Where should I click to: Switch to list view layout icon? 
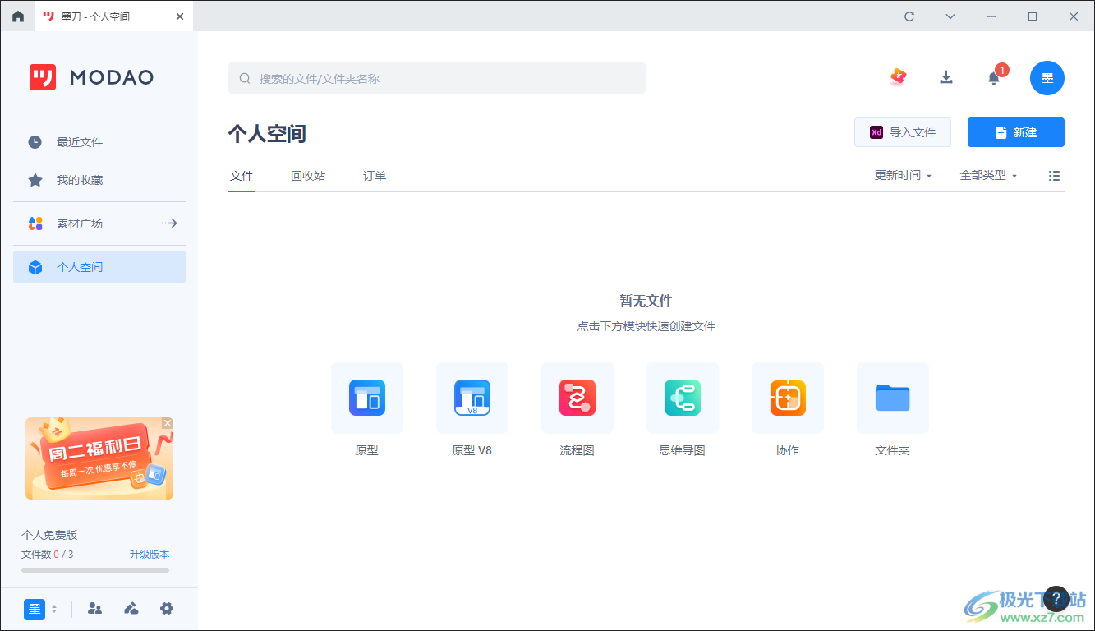[1054, 175]
